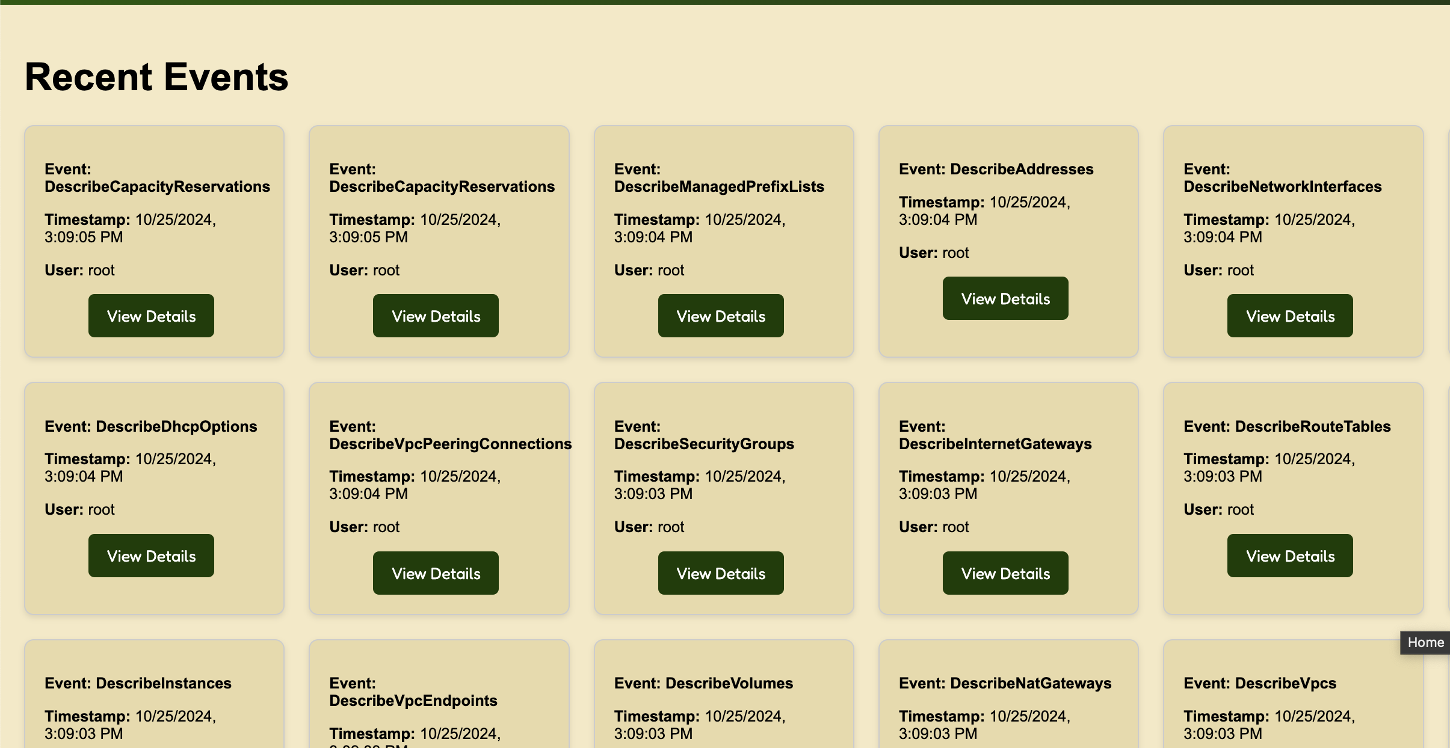Screen dimensions: 1450x748
Task: View details for DescribeSecurityGroups event
Action: [720, 573]
